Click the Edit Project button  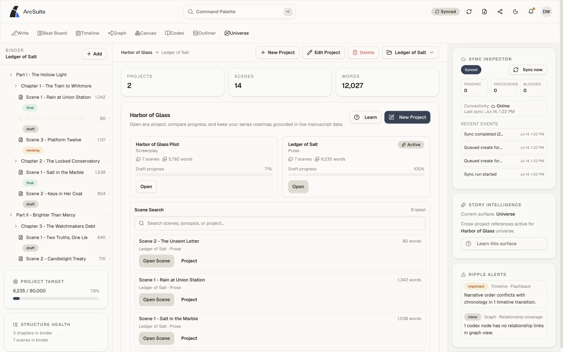[x=323, y=53]
